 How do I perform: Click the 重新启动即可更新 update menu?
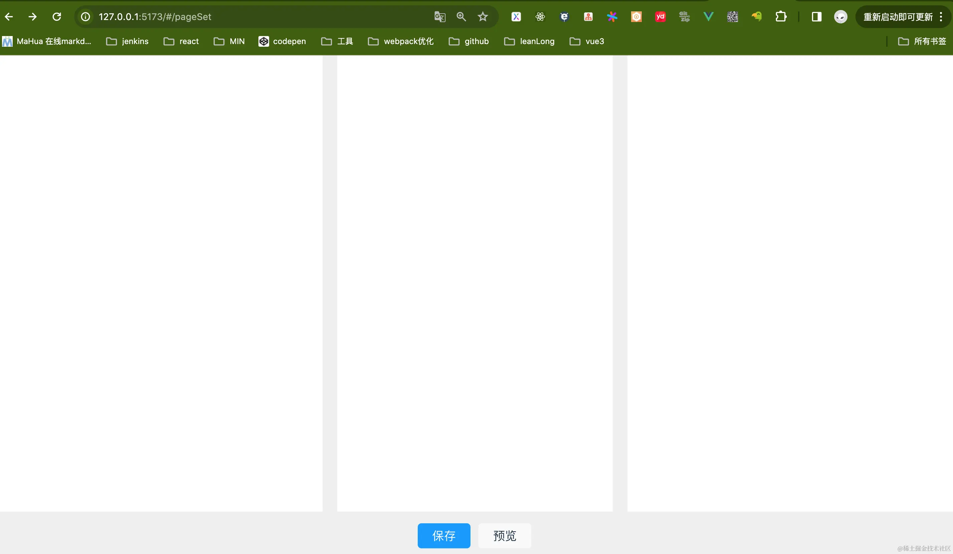click(898, 17)
